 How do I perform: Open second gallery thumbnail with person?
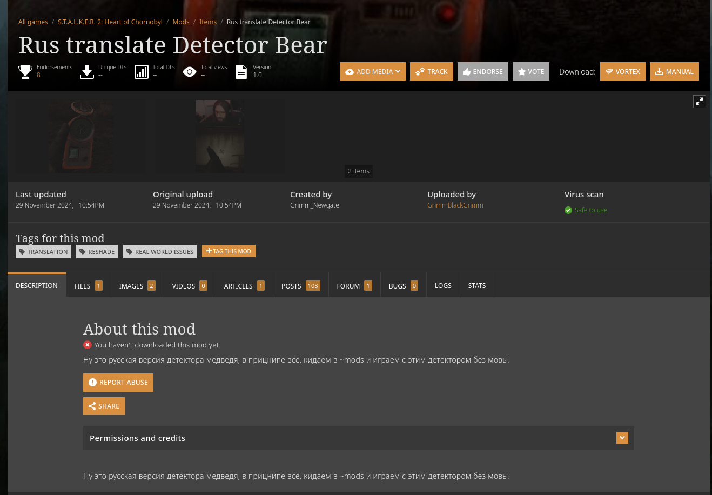(220, 136)
